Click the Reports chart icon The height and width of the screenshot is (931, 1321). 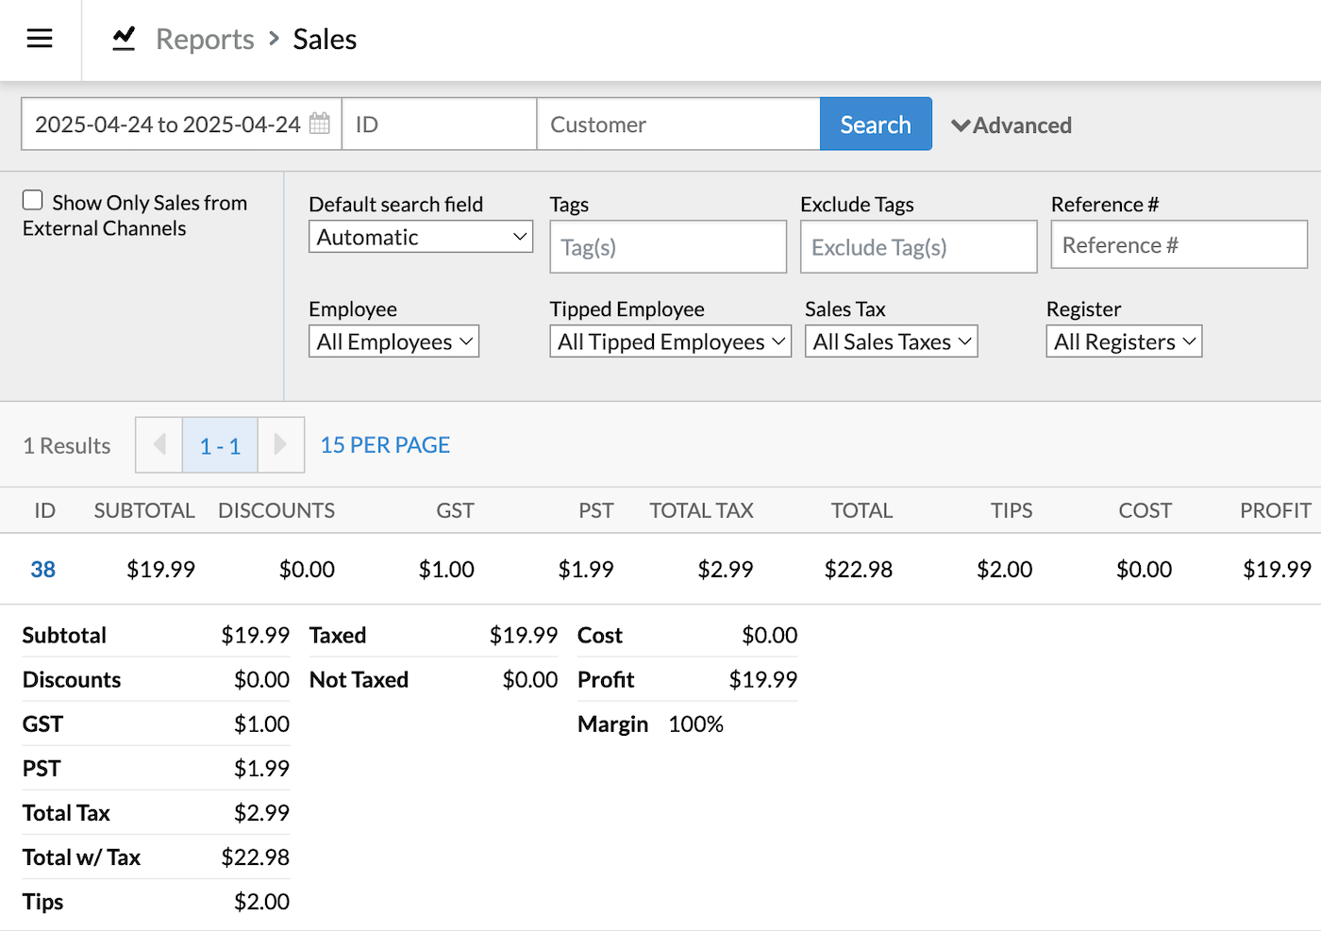[124, 39]
